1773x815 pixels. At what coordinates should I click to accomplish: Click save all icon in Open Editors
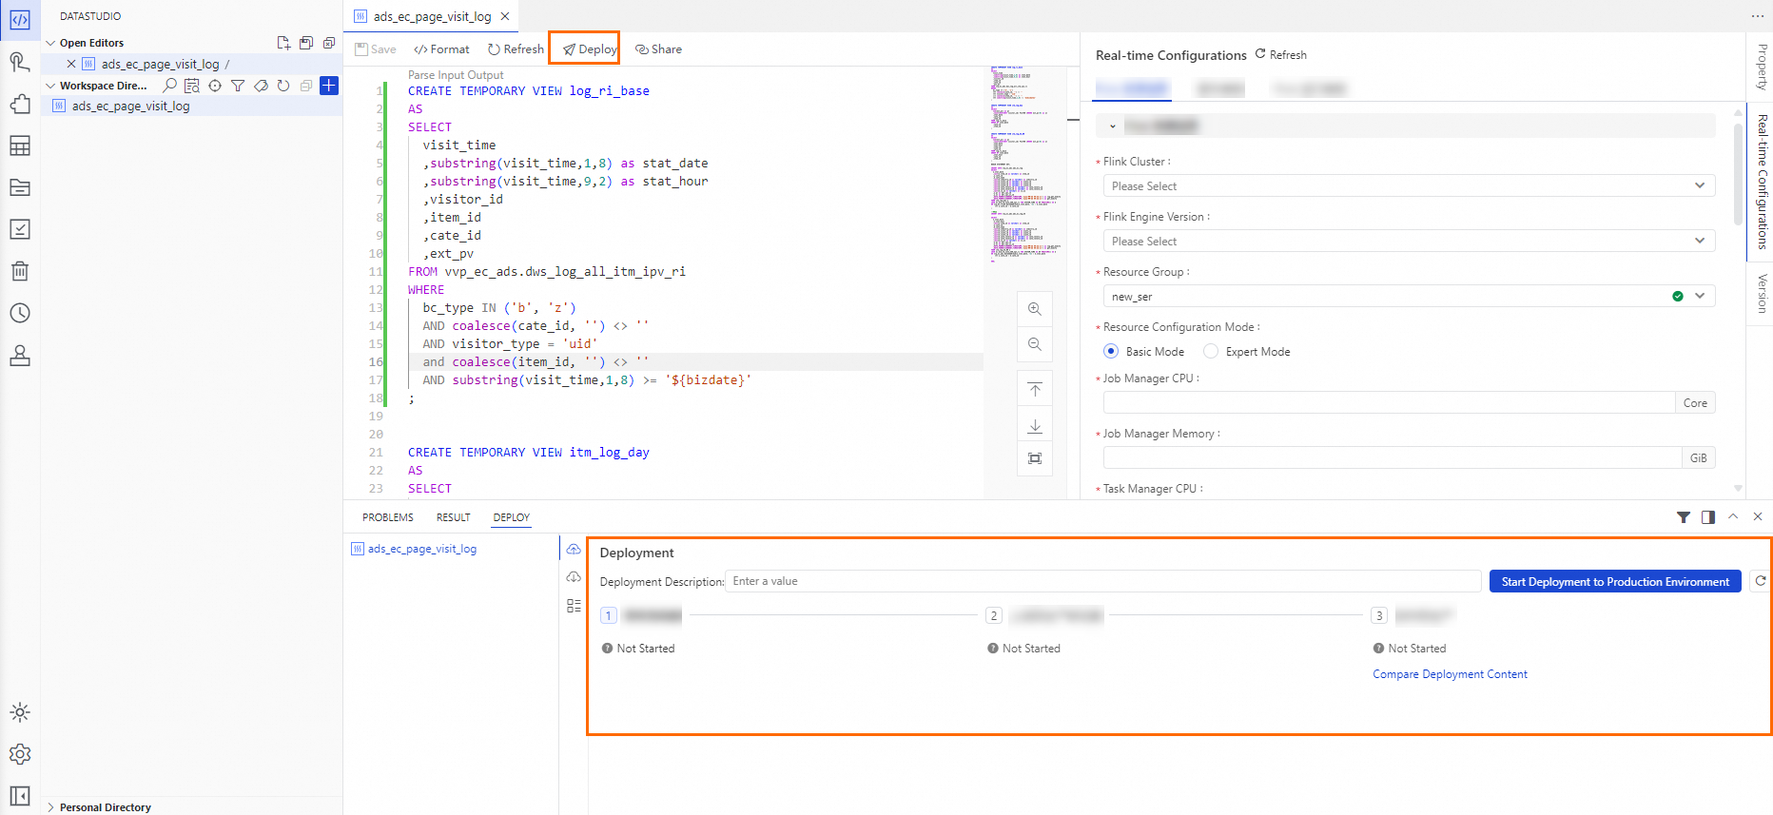click(306, 43)
